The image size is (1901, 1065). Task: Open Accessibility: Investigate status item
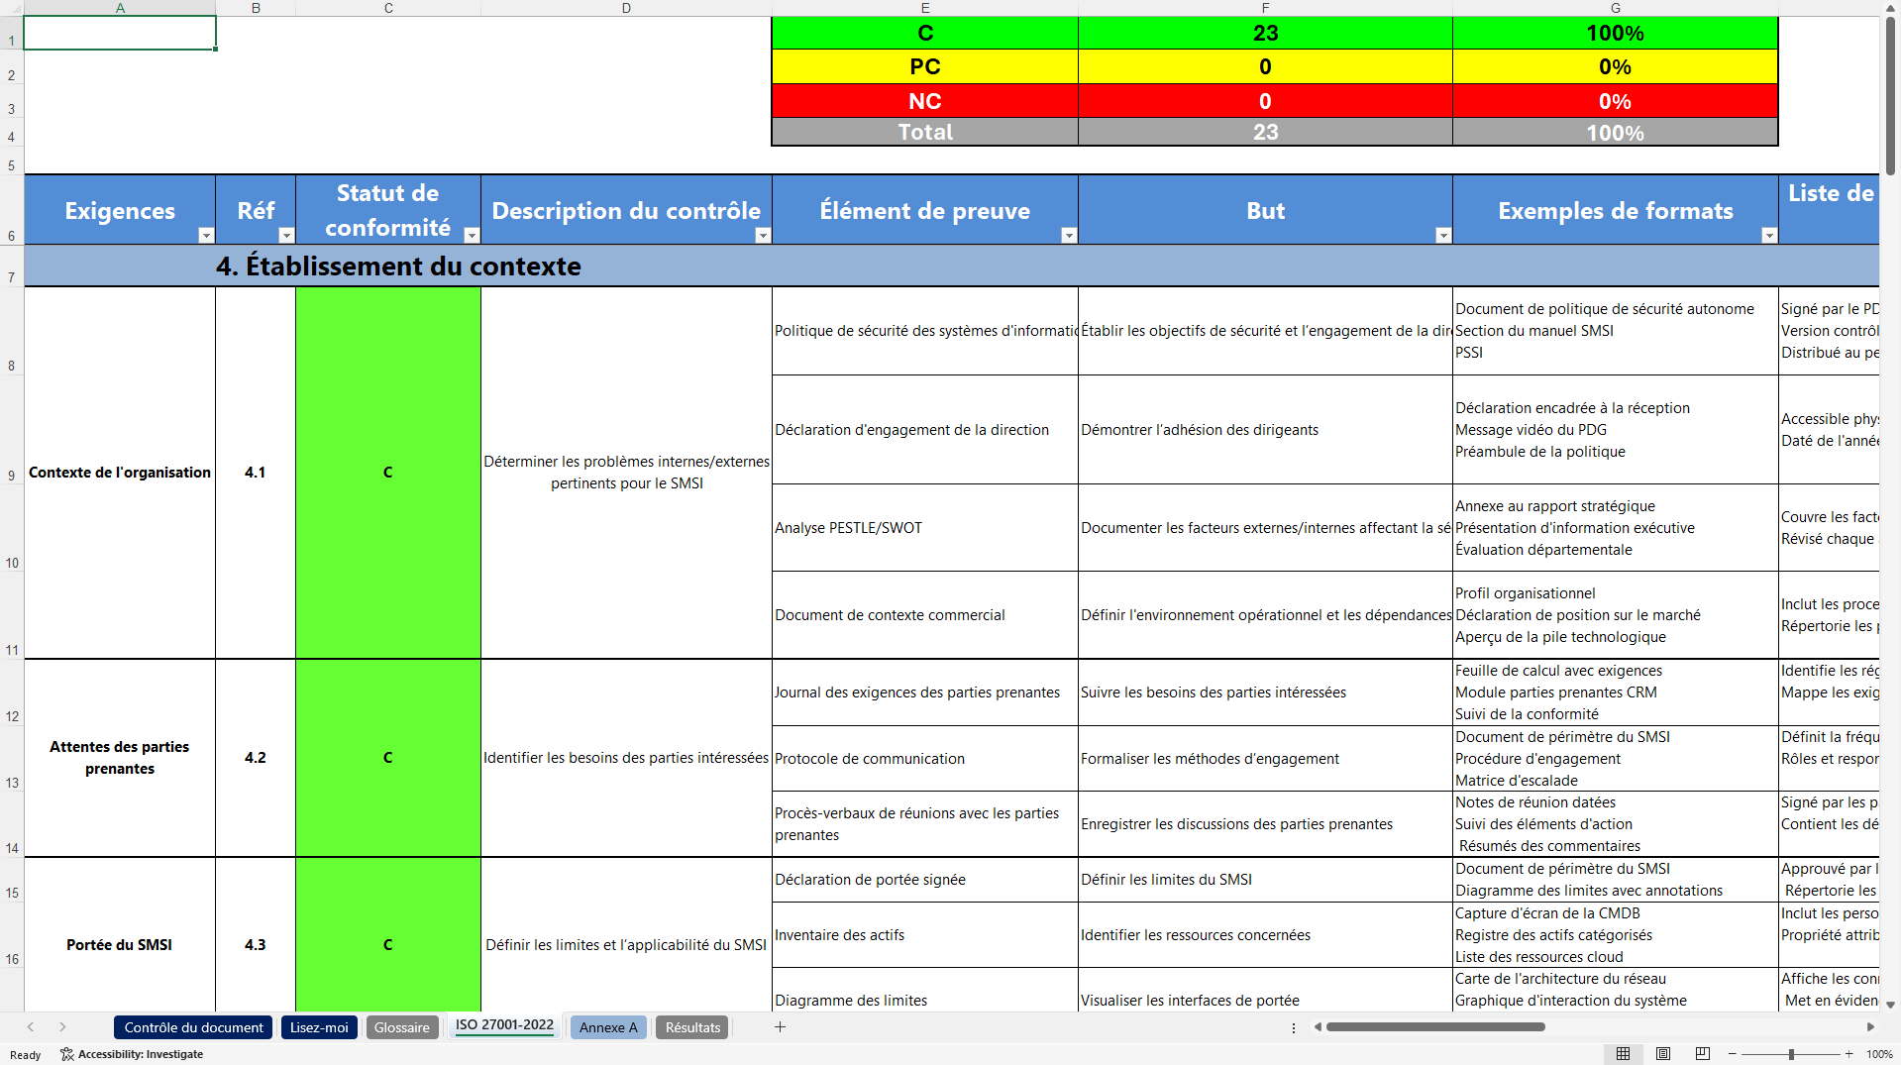pos(132,1054)
